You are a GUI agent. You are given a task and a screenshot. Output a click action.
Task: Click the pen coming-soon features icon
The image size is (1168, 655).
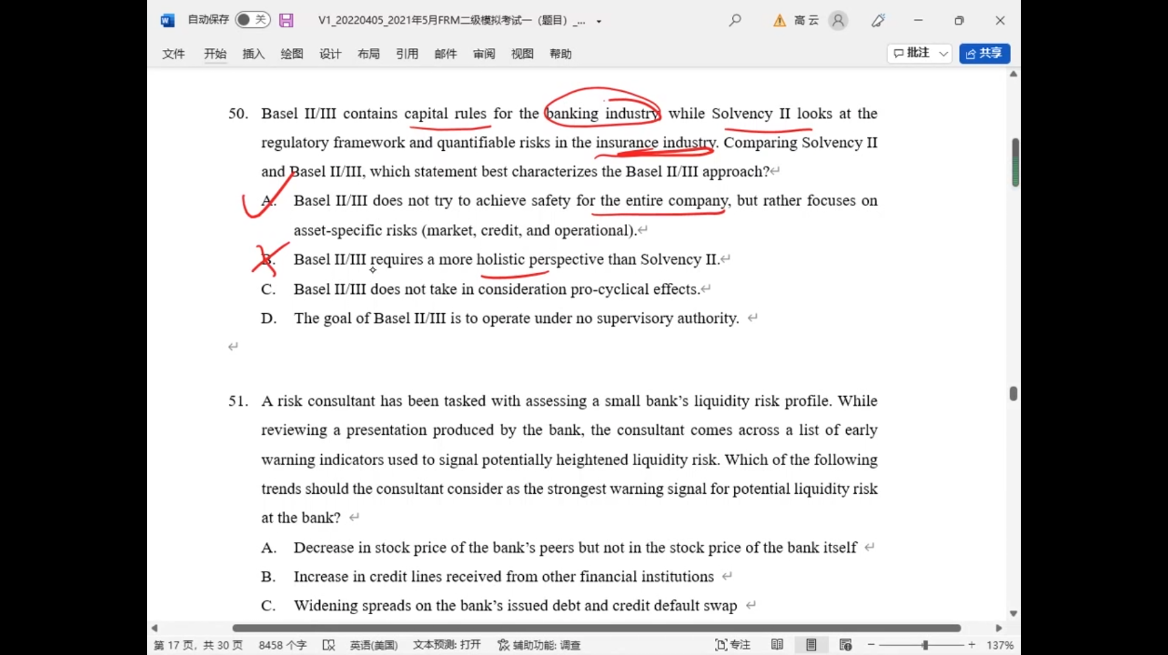click(878, 21)
